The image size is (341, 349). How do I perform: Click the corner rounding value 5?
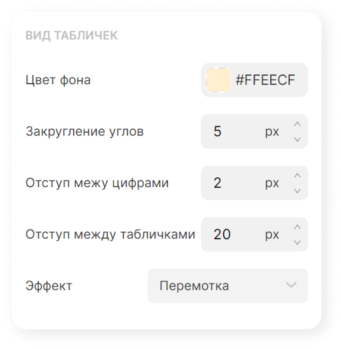click(x=218, y=132)
